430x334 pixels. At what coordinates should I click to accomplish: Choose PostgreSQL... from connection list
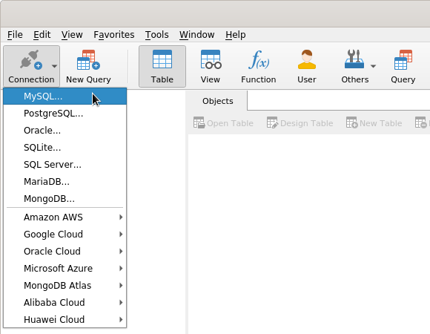(x=65, y=114)
